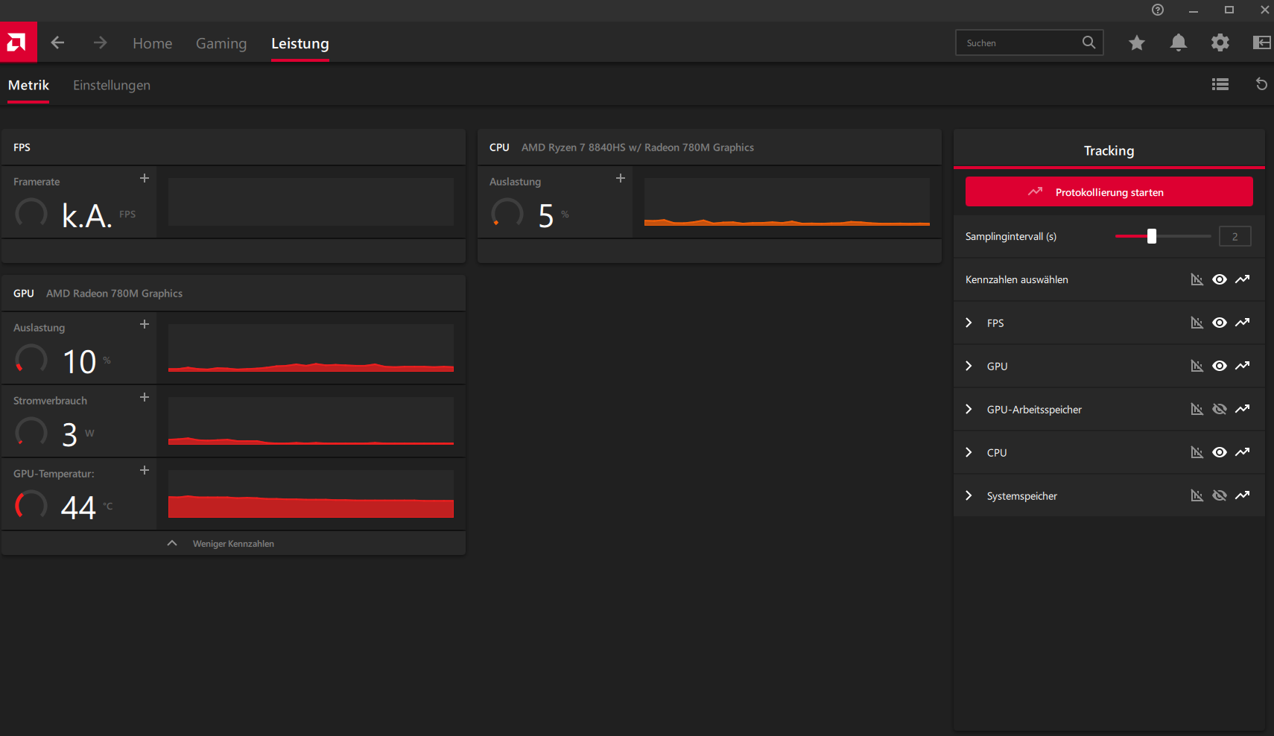Collapse with Weniger Kennzahlen chevron

(172, 543)
